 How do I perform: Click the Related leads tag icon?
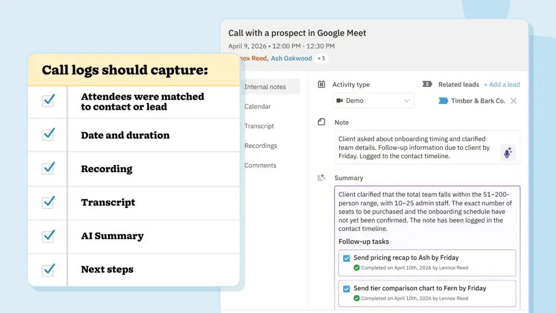(x=427, y=84)
